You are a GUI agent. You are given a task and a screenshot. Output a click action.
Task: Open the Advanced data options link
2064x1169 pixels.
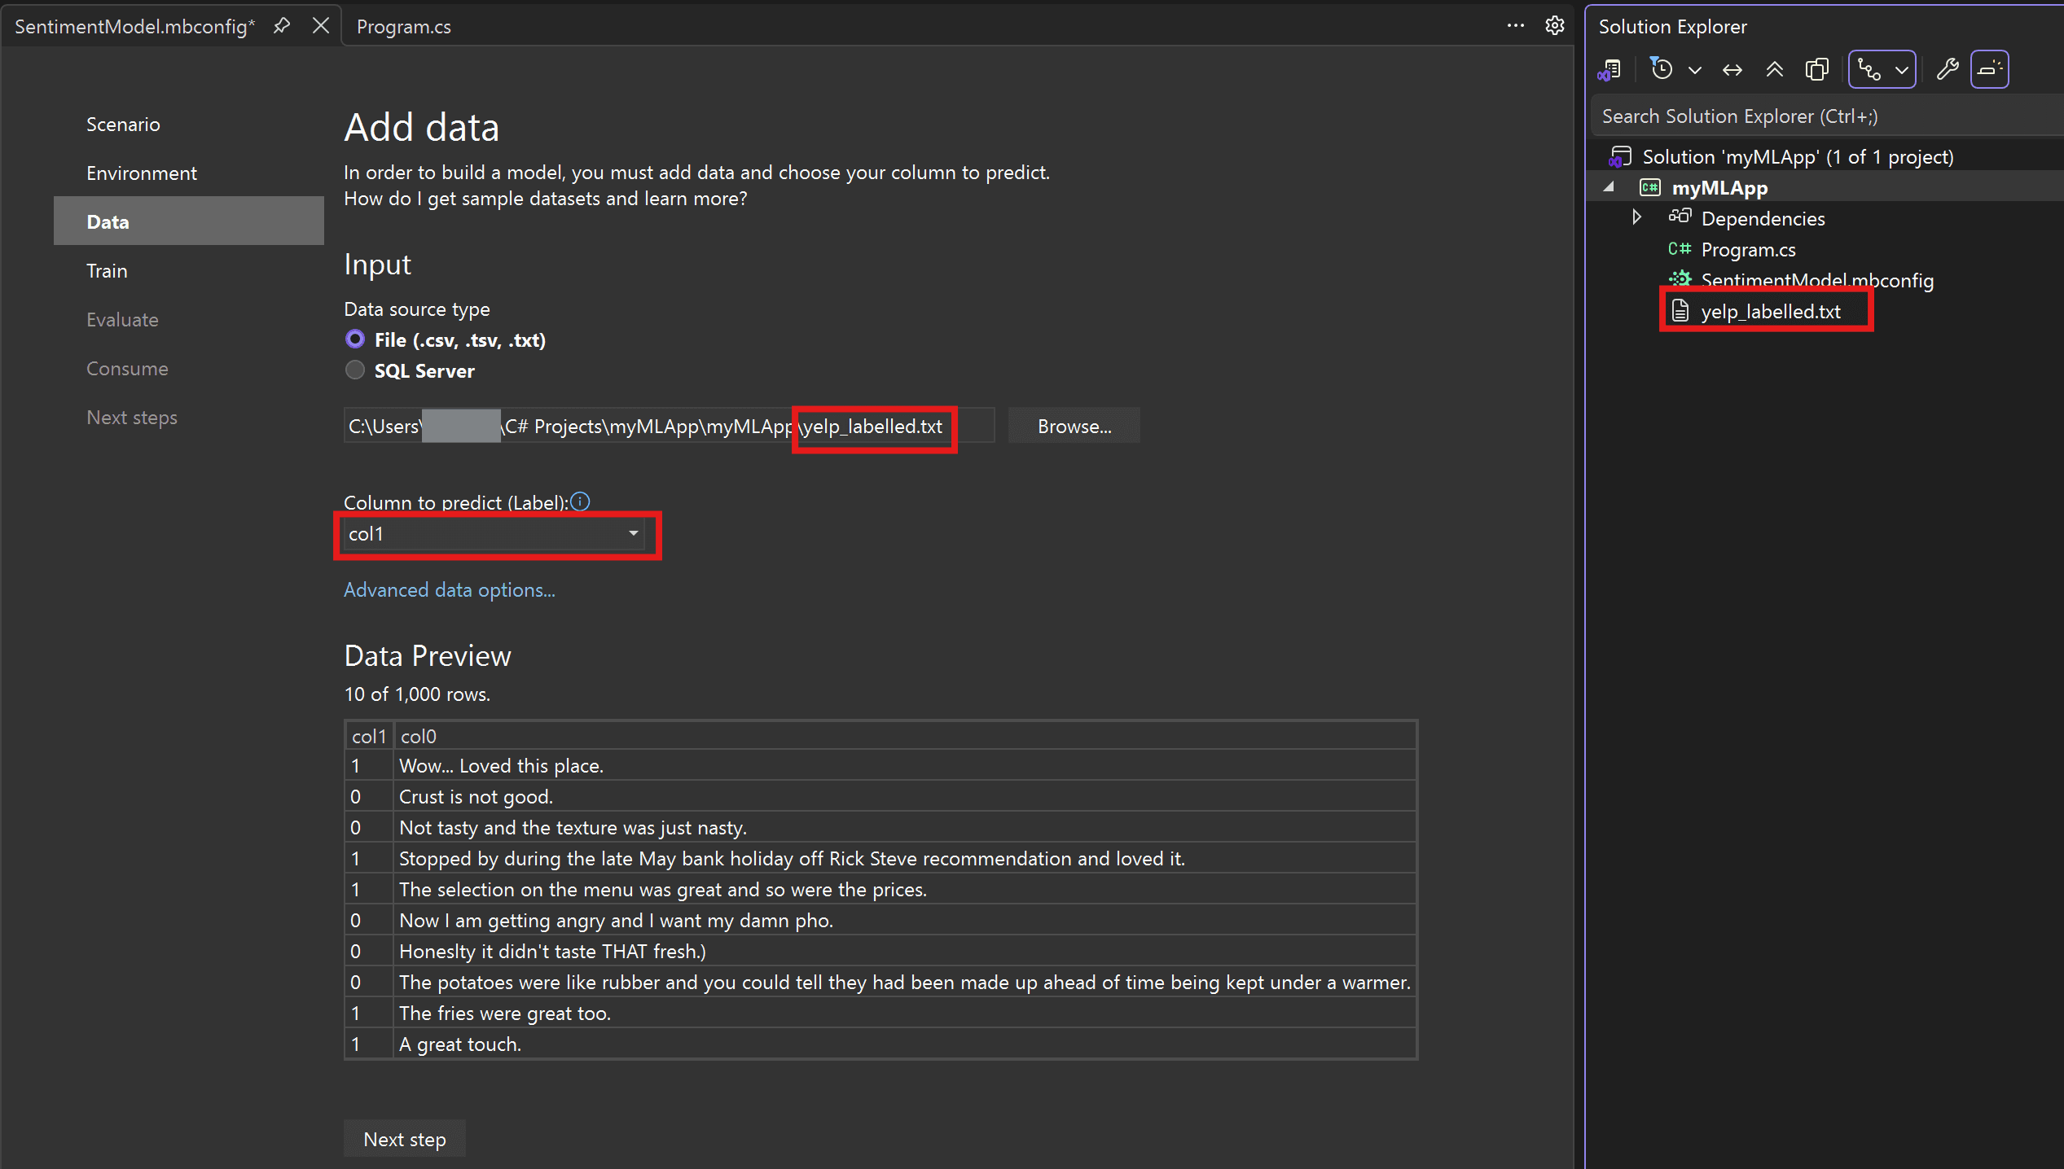click(x=450, y=590)
